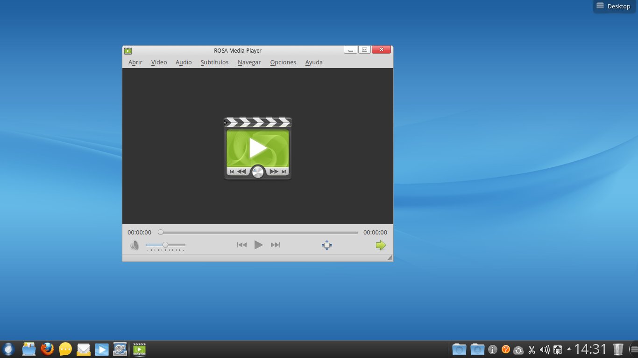Open the mail client from the taskbar
The height and width of the screenshot is (358, 638).
tap(84, 349)
